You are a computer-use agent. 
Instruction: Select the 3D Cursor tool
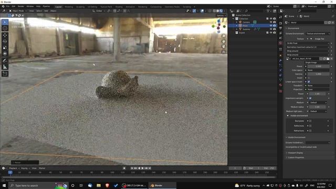5,28
